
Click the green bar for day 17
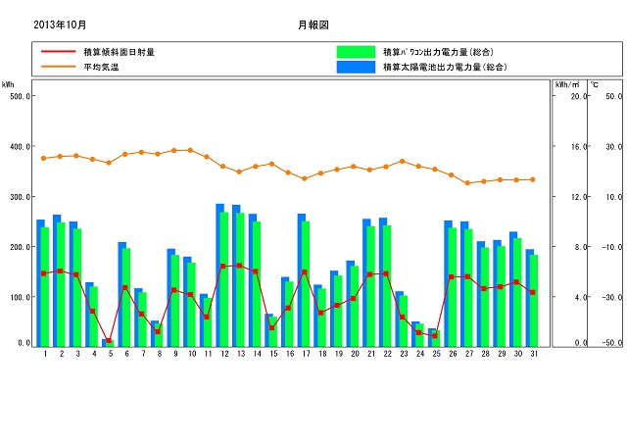306,283
